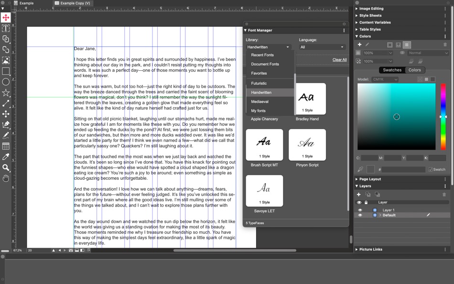Click the color eyedropper icon in Colors panel
Screen dimensions: 454x284
click(x=360, y=169)
